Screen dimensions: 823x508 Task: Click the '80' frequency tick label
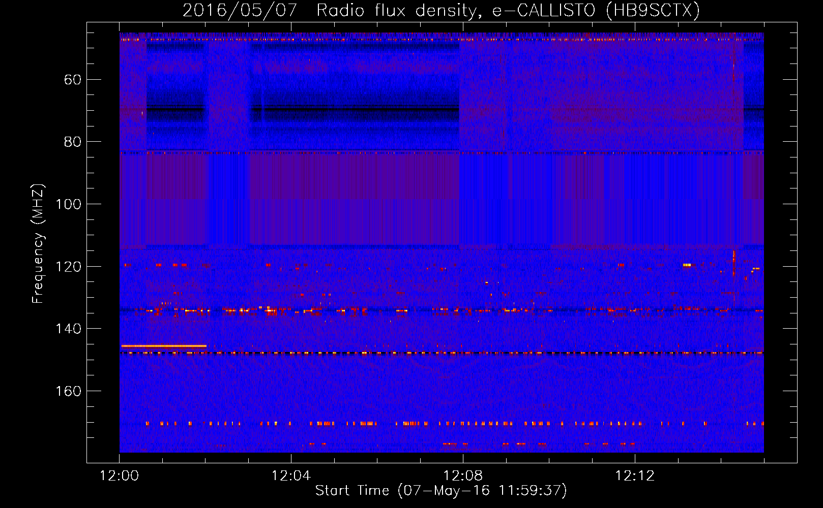click(73, 142)
